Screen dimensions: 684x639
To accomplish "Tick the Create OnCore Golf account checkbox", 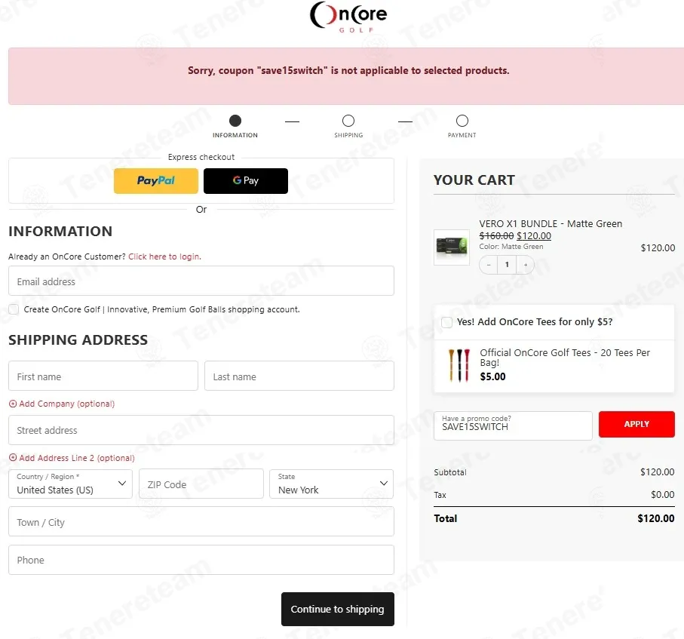I will (14, 309).
